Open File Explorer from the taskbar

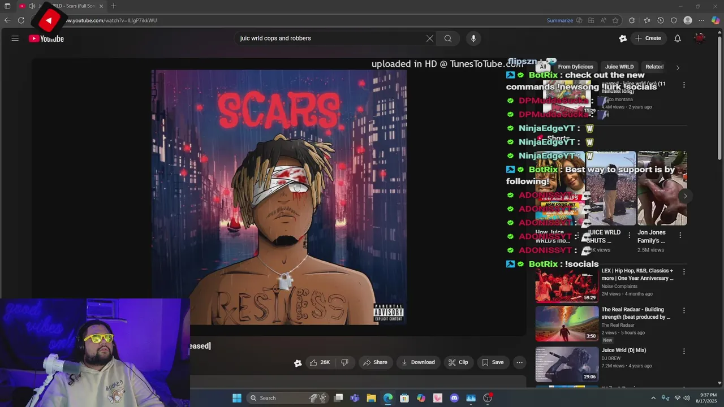tap(371, 398)
